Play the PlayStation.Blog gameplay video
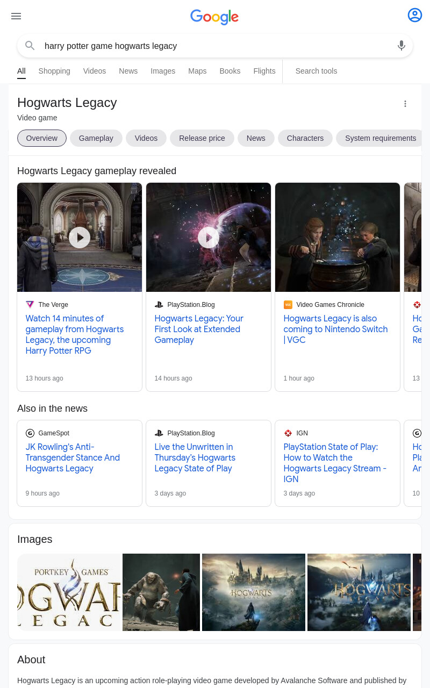This screenshot has width=430, height=688. tap(209, 237)
